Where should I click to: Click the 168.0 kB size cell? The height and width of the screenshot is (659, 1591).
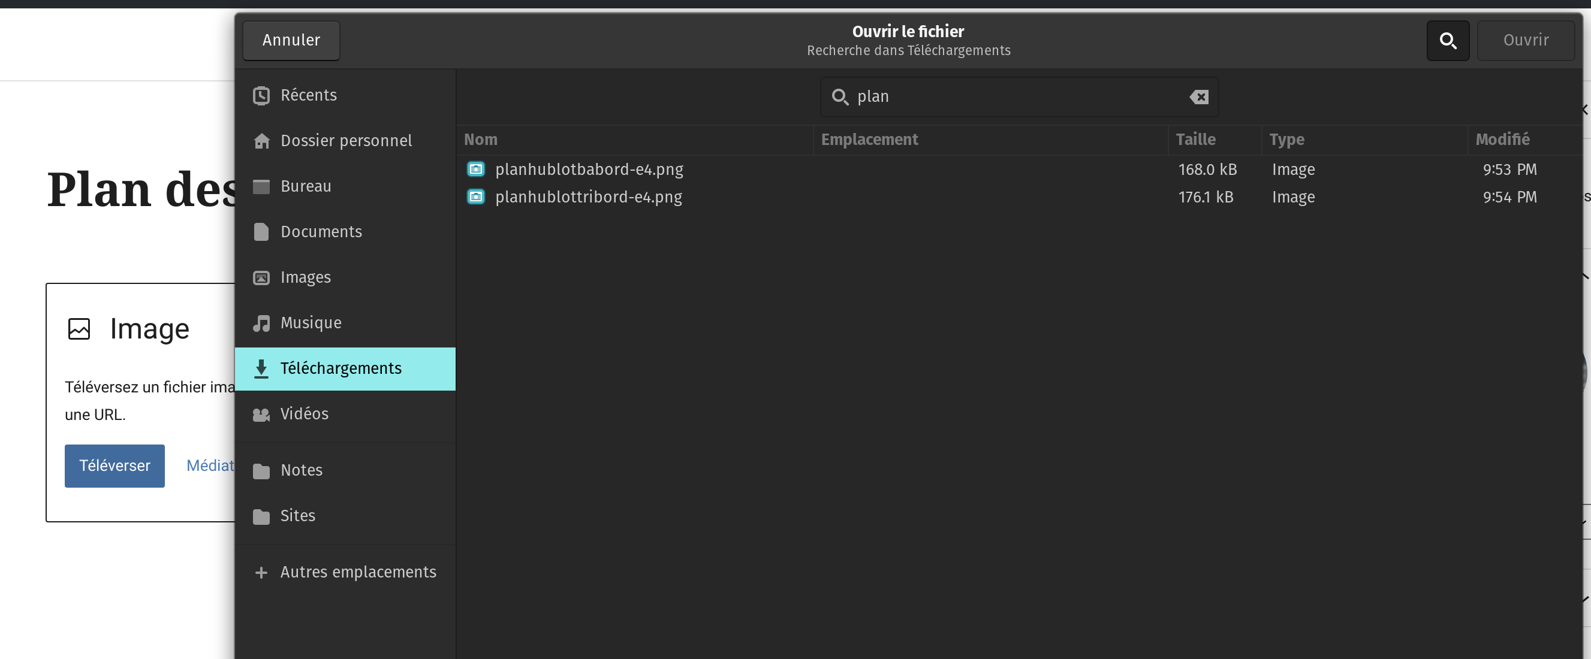click(1207, 170)
